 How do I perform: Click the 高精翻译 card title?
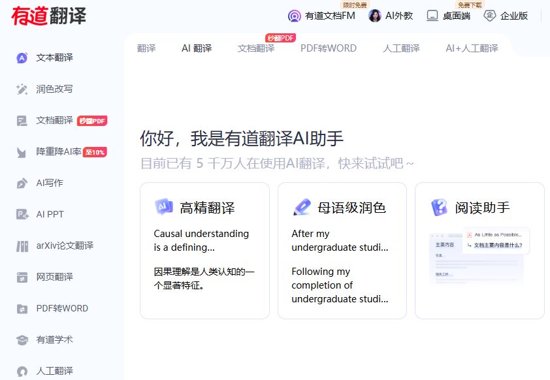point(207,208)
